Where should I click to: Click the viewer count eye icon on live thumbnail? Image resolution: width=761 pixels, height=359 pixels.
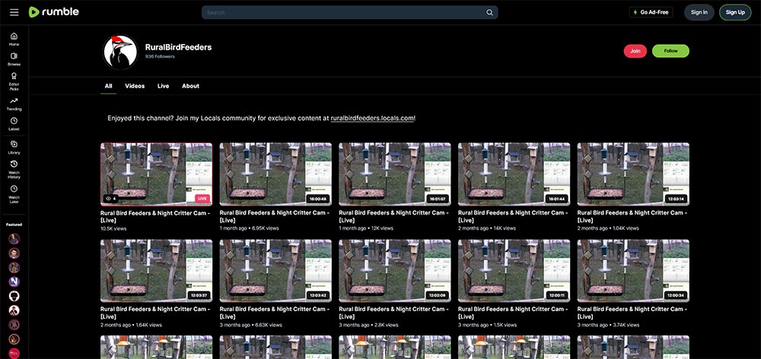(x=108, y=199)
